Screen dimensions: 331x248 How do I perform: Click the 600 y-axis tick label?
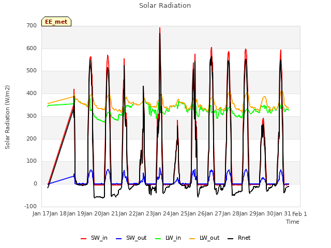click(x=32, y=48)
